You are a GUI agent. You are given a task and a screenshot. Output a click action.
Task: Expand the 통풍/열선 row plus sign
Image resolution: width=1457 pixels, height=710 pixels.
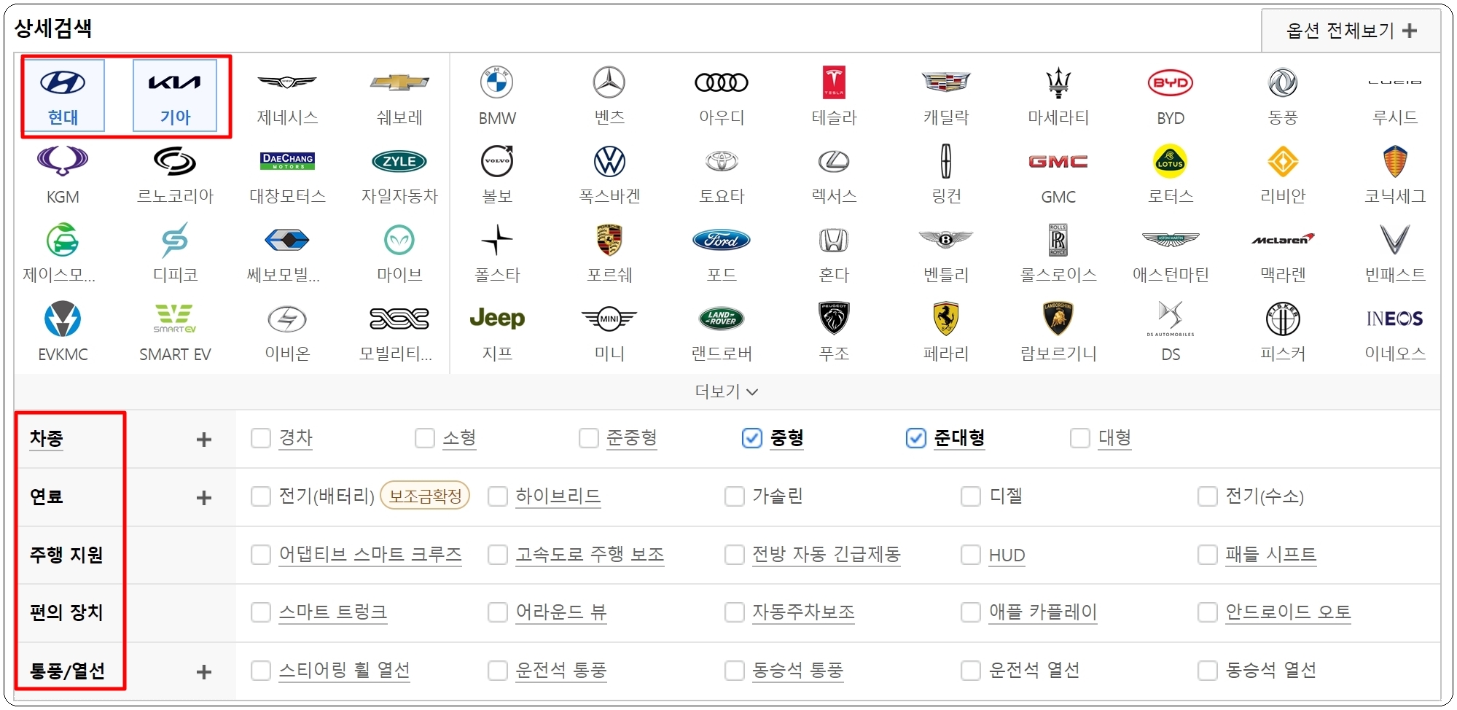click(x=204, y=672)
